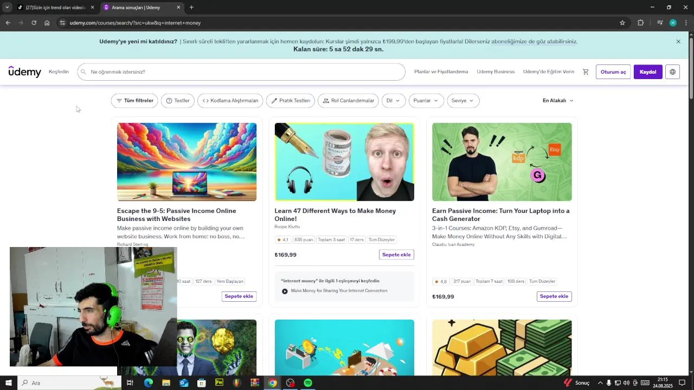
Task: Go back to previous page
Action: [8, 23]
